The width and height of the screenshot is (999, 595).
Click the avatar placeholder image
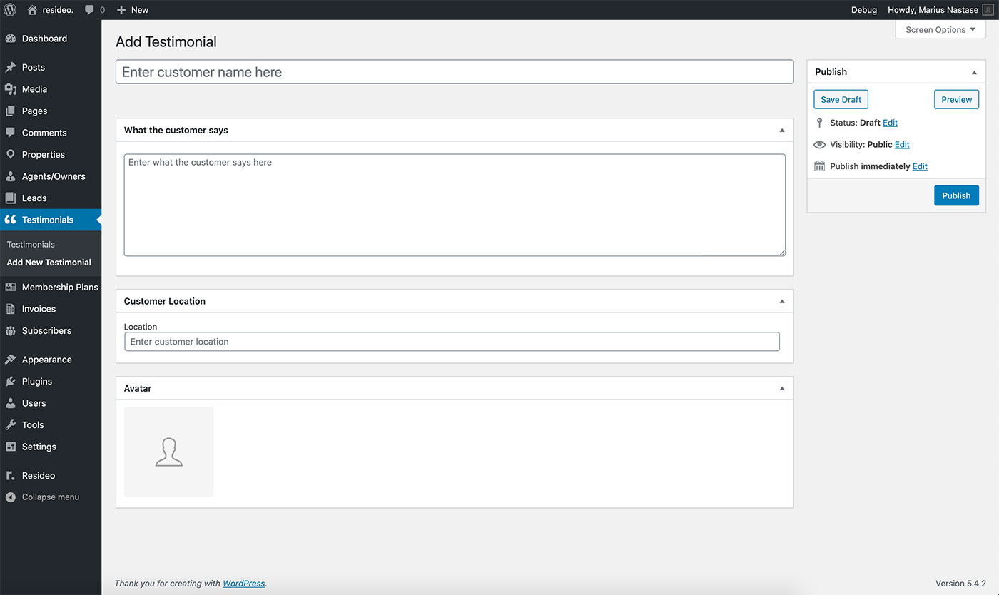[169, 452]
